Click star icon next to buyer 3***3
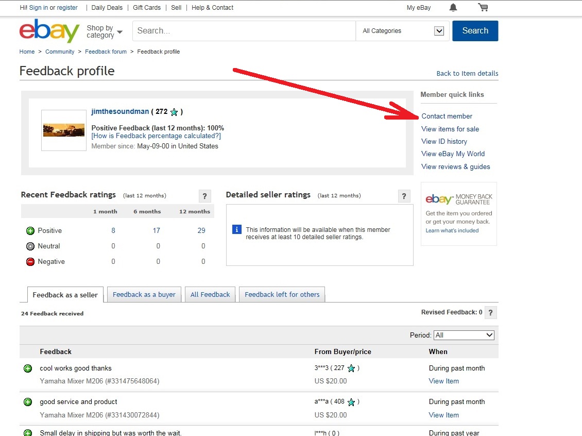 pos(351,368)
